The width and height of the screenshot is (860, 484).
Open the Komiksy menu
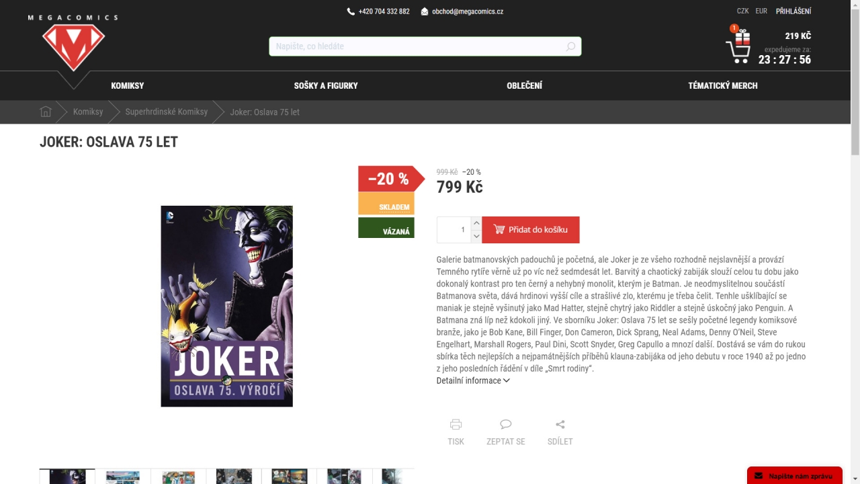[x=128, y=85]
